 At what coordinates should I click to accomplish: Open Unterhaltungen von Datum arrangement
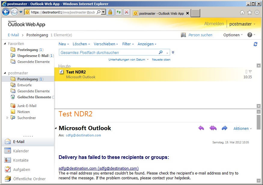(128, 60)
